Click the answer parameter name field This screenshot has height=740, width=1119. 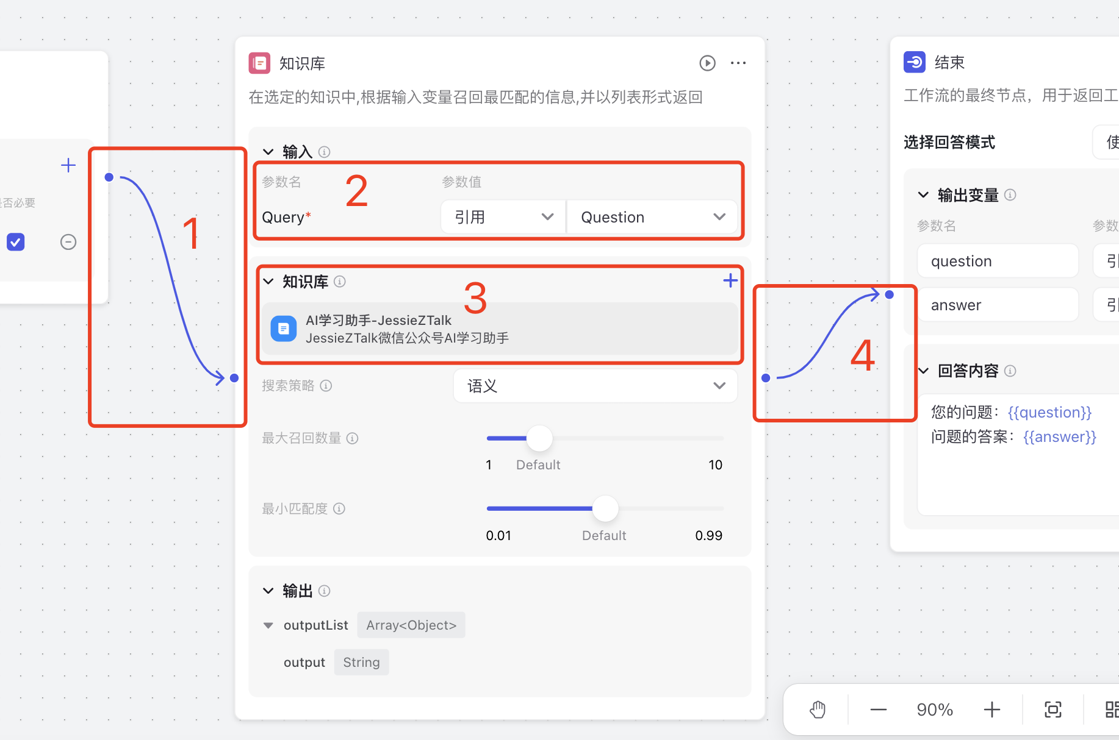(x=998, y=305)
